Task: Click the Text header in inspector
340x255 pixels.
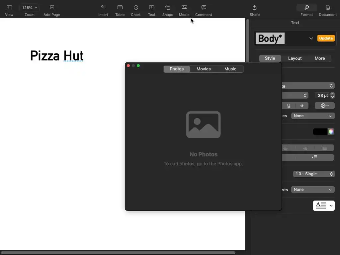Action: pos(295,23)
